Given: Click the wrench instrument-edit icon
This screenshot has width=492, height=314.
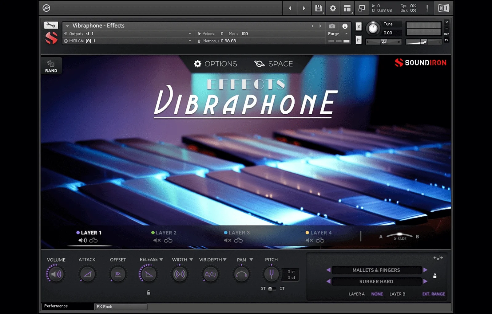Looking at the screenshot, I should 51,25.
